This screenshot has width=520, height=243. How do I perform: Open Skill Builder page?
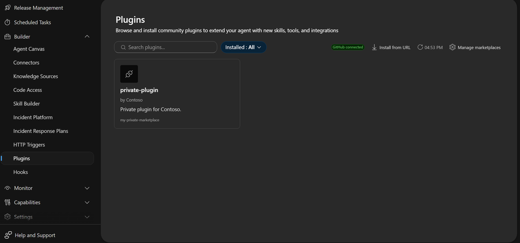(27, 104)
